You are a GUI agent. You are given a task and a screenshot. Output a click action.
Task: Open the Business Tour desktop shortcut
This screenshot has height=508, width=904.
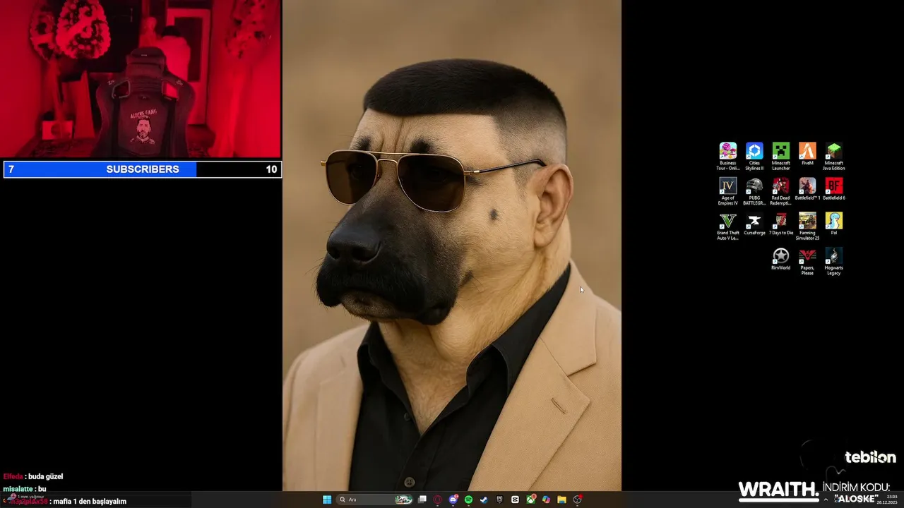[727, 156]
